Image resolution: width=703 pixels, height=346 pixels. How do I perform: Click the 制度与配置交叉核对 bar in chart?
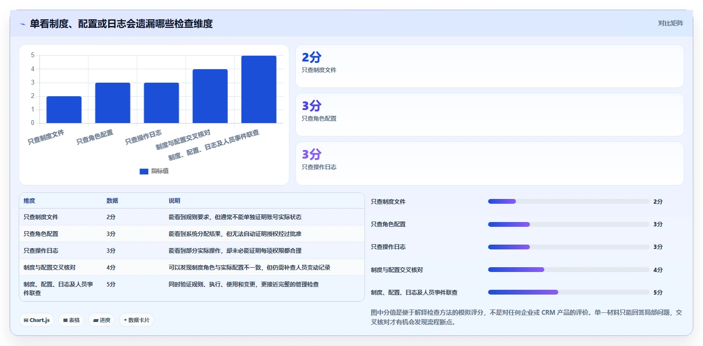pyautogui.click(x=210, y=96)
